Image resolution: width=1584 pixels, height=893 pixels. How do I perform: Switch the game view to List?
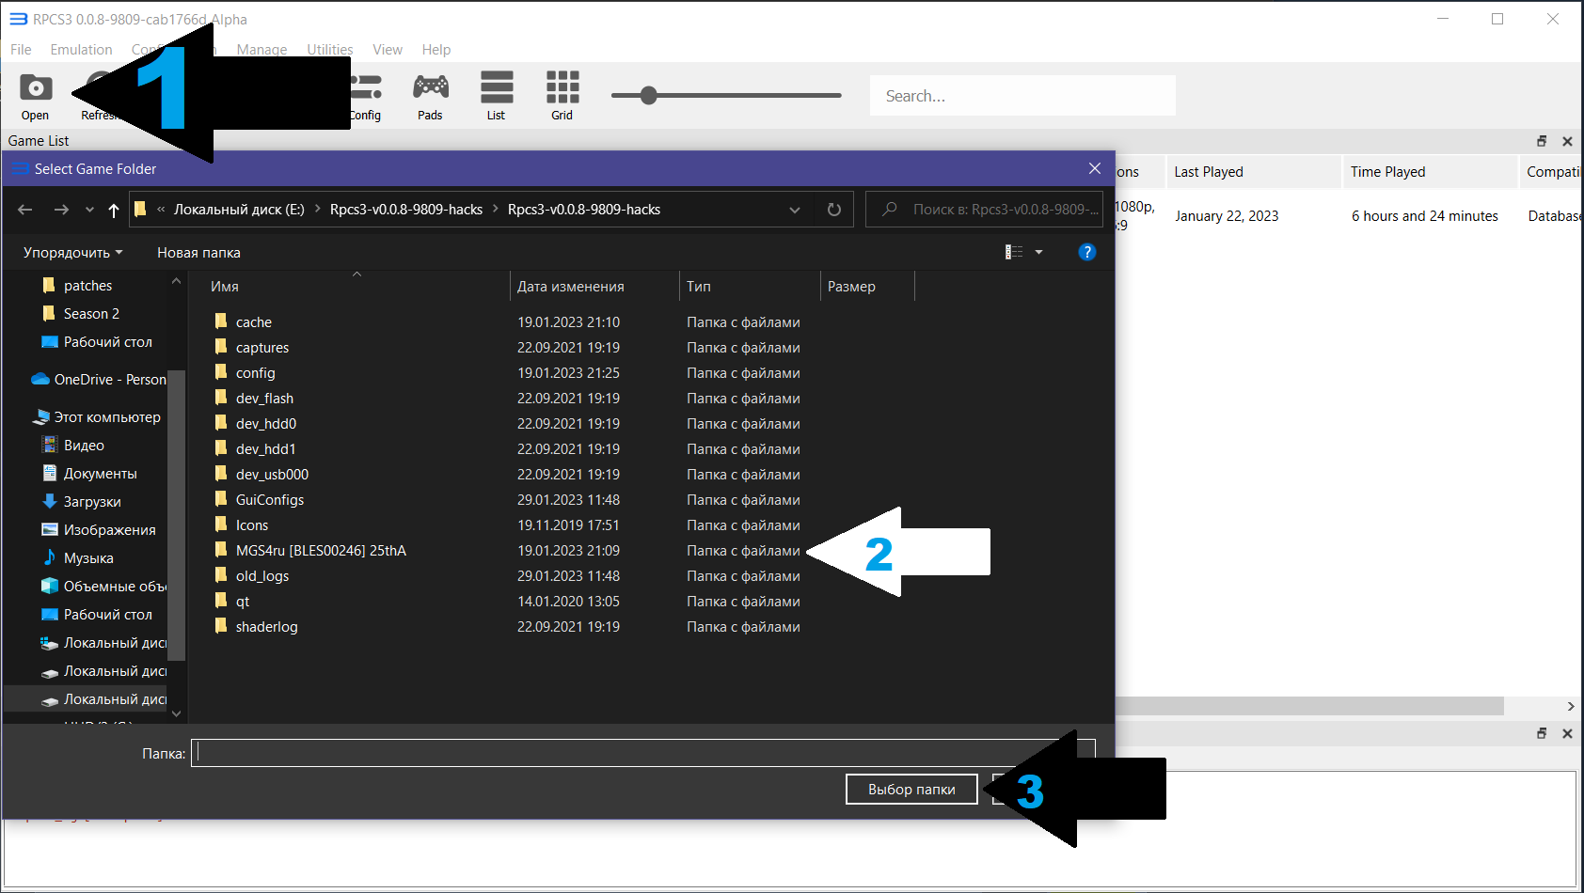497,97
